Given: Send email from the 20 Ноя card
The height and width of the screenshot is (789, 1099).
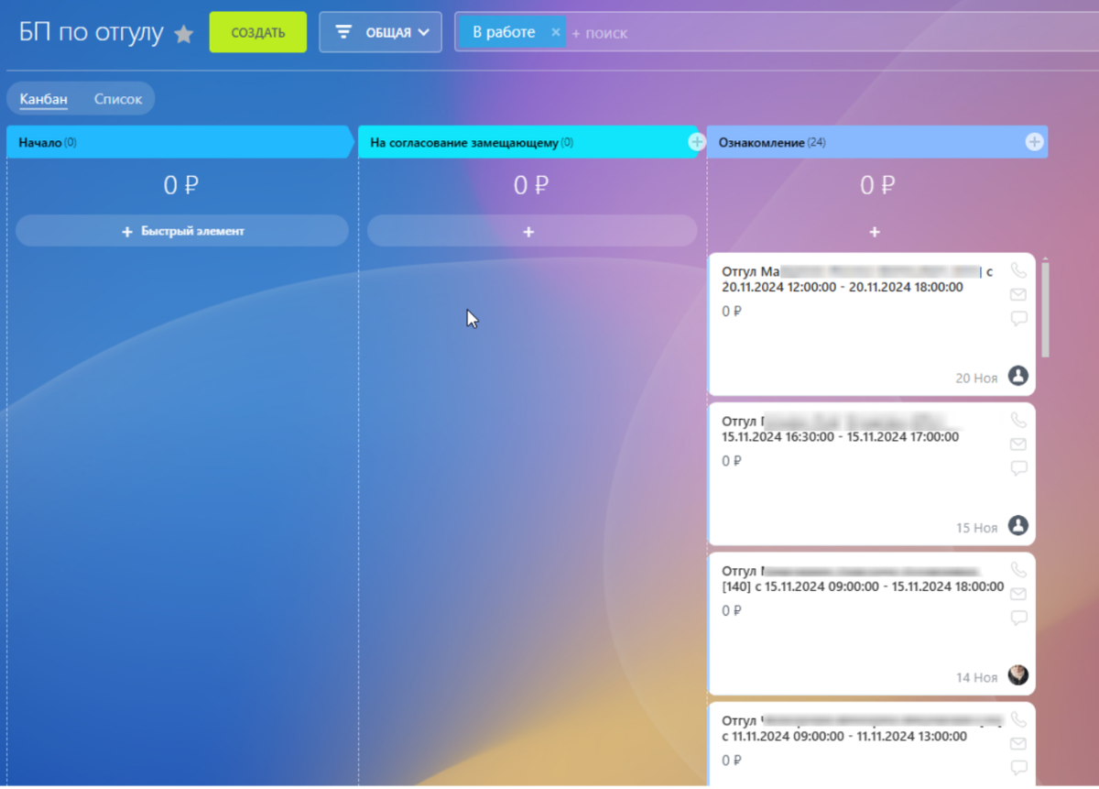Looking at the screenshot, I should coord(1018,294).
